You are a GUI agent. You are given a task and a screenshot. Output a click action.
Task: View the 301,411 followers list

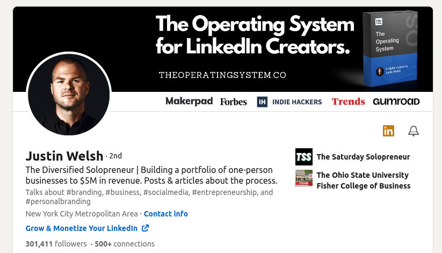click(x=56, y=244)
